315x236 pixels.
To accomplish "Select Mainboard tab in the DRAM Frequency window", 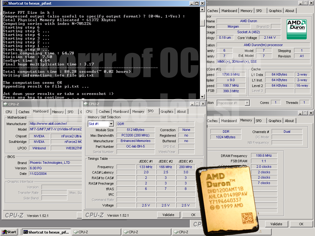I will click(x=229, y=121).
